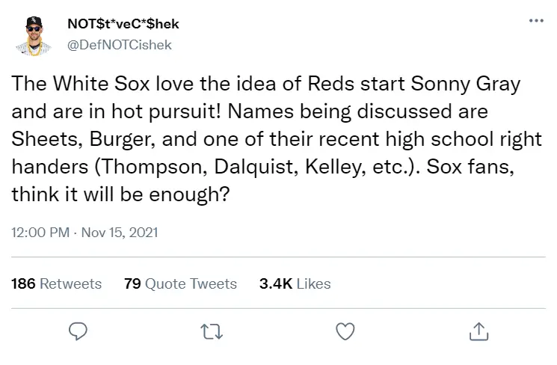Image resolution: width=557 pixels, height=365 pixels.
Task: Open the Quote Tweets list
Action: coord(191,284)
